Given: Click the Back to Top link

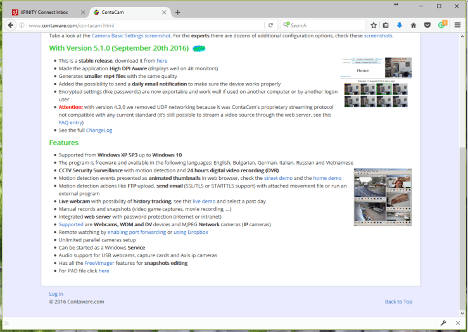Looking at the screenshot, I should click(x=398, y=302).
